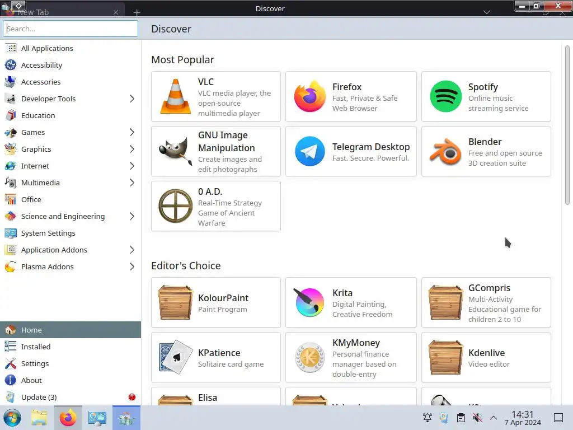
Task: Open the Elisa app card
Action: click(215, 397)
